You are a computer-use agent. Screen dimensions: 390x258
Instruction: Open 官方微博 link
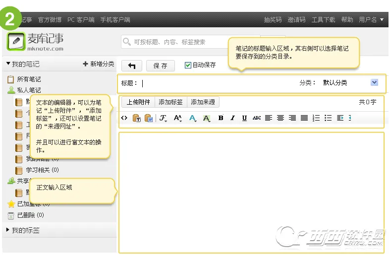(50, 20)
